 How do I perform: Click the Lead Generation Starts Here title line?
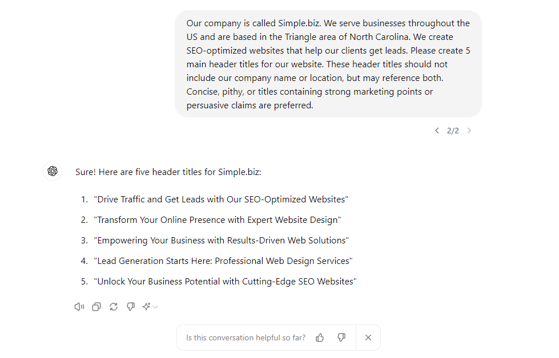tap(223, 261)
